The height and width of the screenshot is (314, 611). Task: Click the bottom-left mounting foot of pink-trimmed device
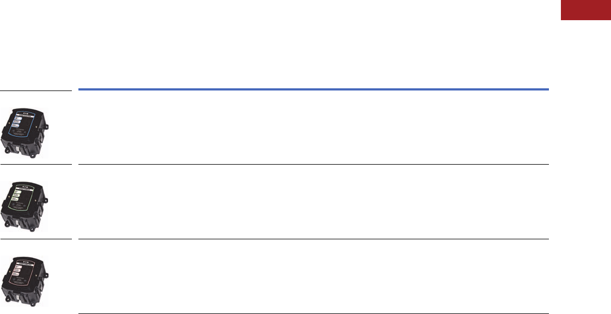tap(7, 299)
